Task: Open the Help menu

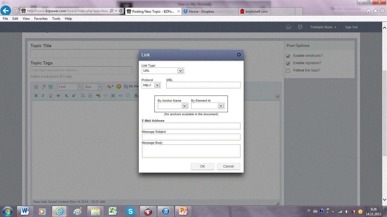Action: [68, 19]
